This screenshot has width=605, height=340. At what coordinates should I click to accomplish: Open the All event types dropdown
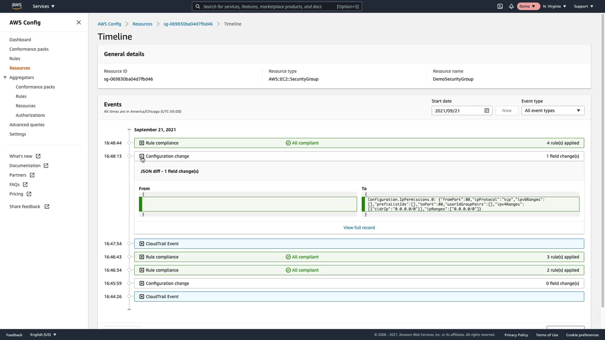pyautogui.click(x=552, y=110)
